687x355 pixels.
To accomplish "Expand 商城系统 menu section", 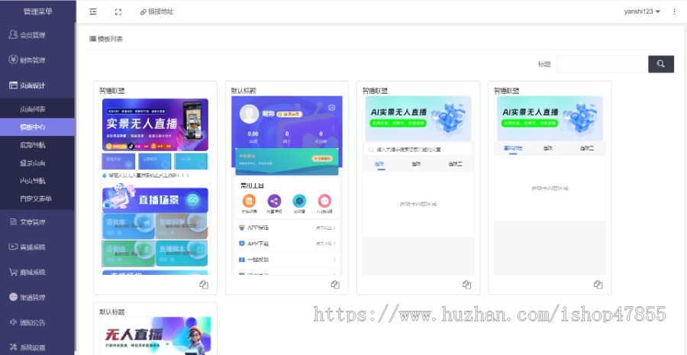I will coord(37,272).
